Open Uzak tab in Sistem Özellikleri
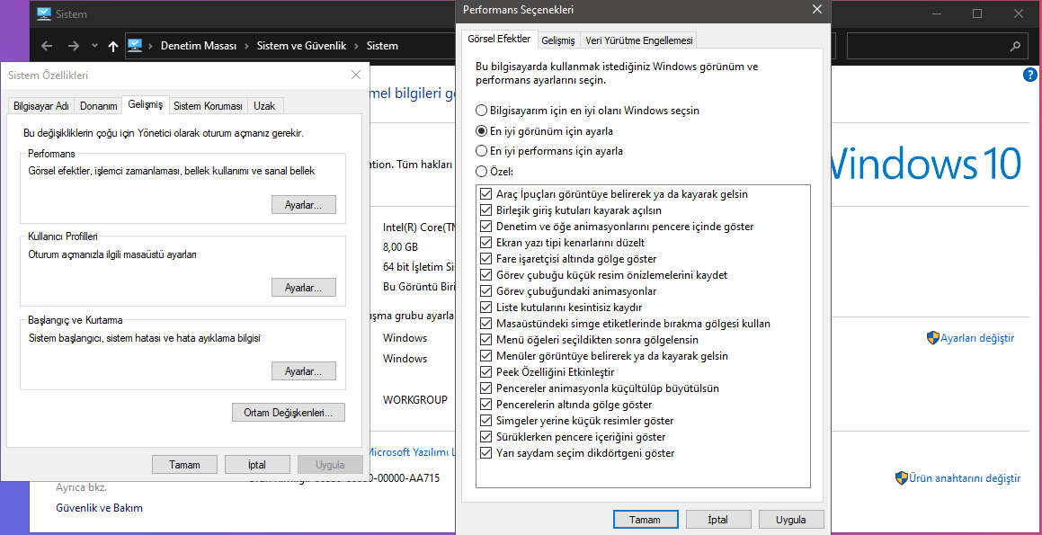The image size is (1042, 535). [x=265, y=106]
